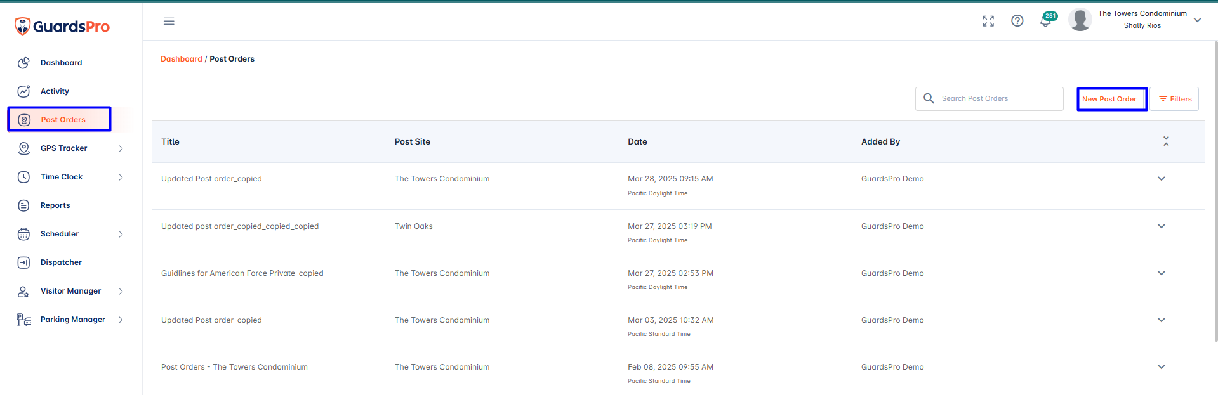This screenshot has height=395, width=1218.
Task: Focus the Search Post Orders field
Action: point(990,99)
